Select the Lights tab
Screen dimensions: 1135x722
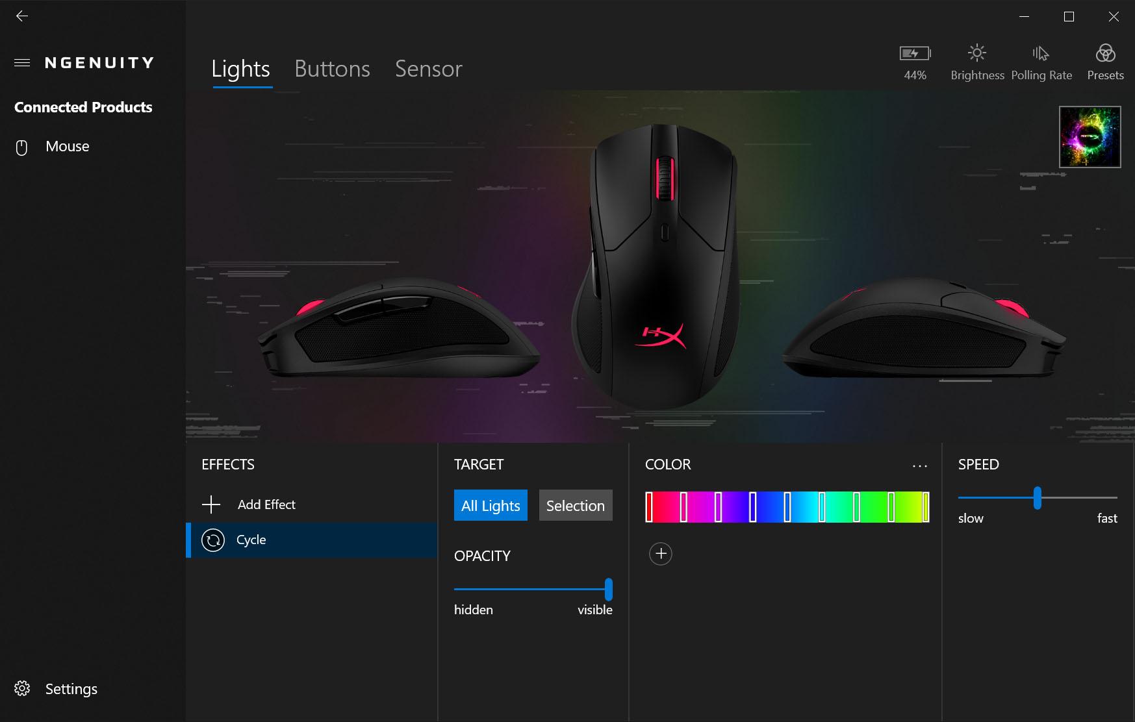tap(241, 69)
